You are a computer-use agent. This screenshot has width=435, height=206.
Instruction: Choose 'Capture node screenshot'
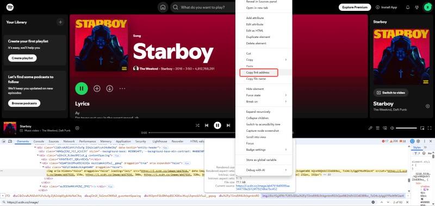click(264, 131)
